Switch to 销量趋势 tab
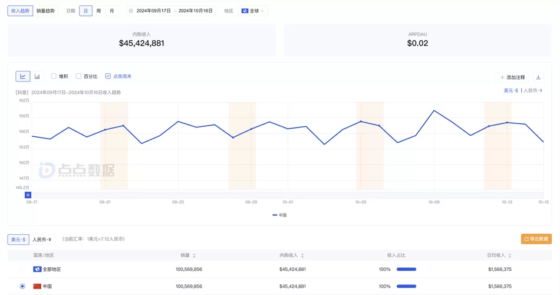This screenshot has width=560, height=295. tap(45, 11)
